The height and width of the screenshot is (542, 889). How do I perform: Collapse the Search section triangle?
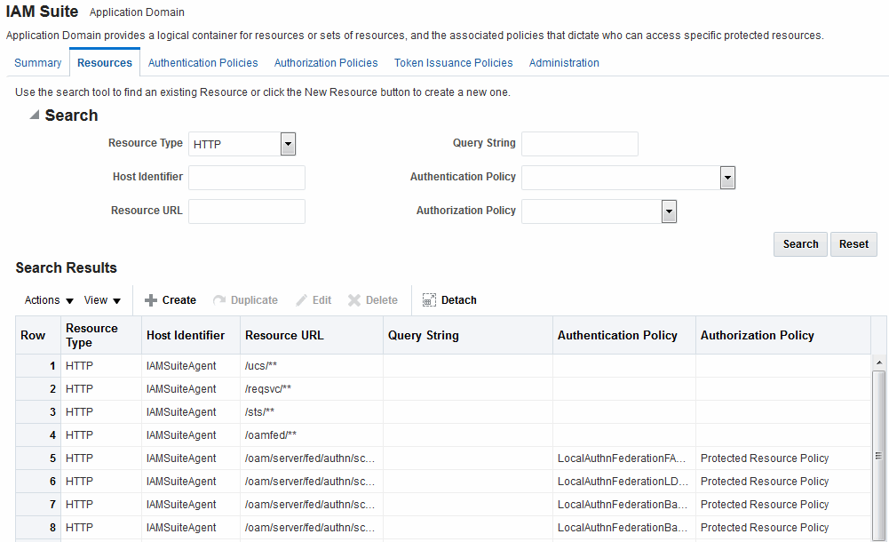coord(35,116)
